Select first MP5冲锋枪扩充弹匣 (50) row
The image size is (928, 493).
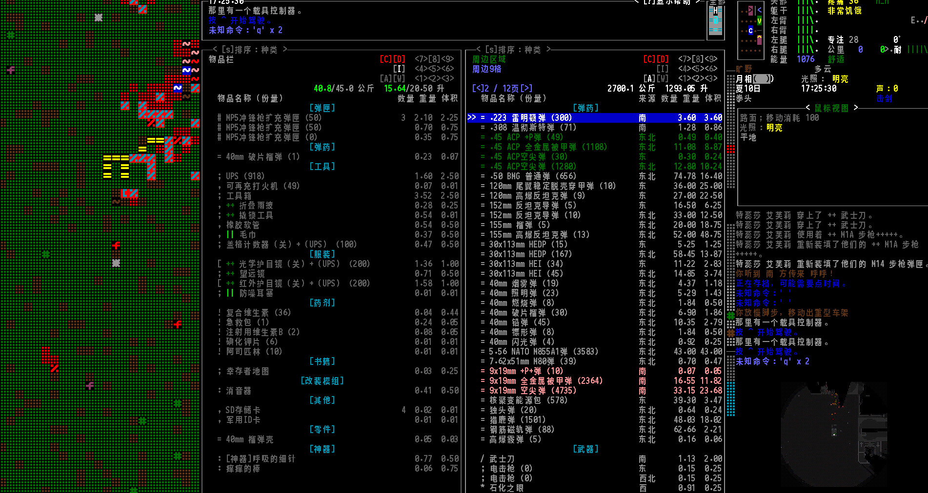pyautogui.click(x=337, y=118)
